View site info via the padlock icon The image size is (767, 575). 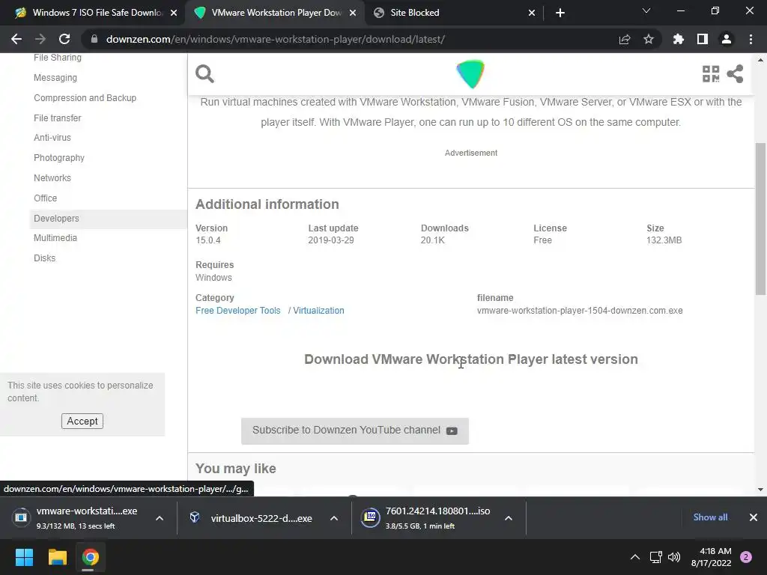(94, 39)
